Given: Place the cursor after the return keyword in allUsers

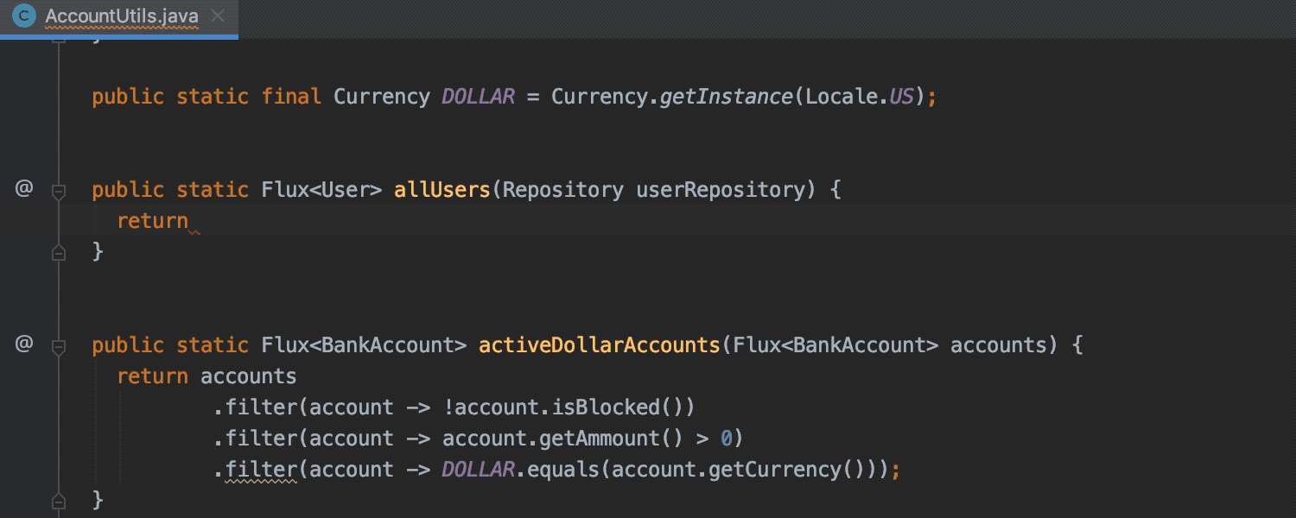Looking at the screenshot, I should pos(190,221).
